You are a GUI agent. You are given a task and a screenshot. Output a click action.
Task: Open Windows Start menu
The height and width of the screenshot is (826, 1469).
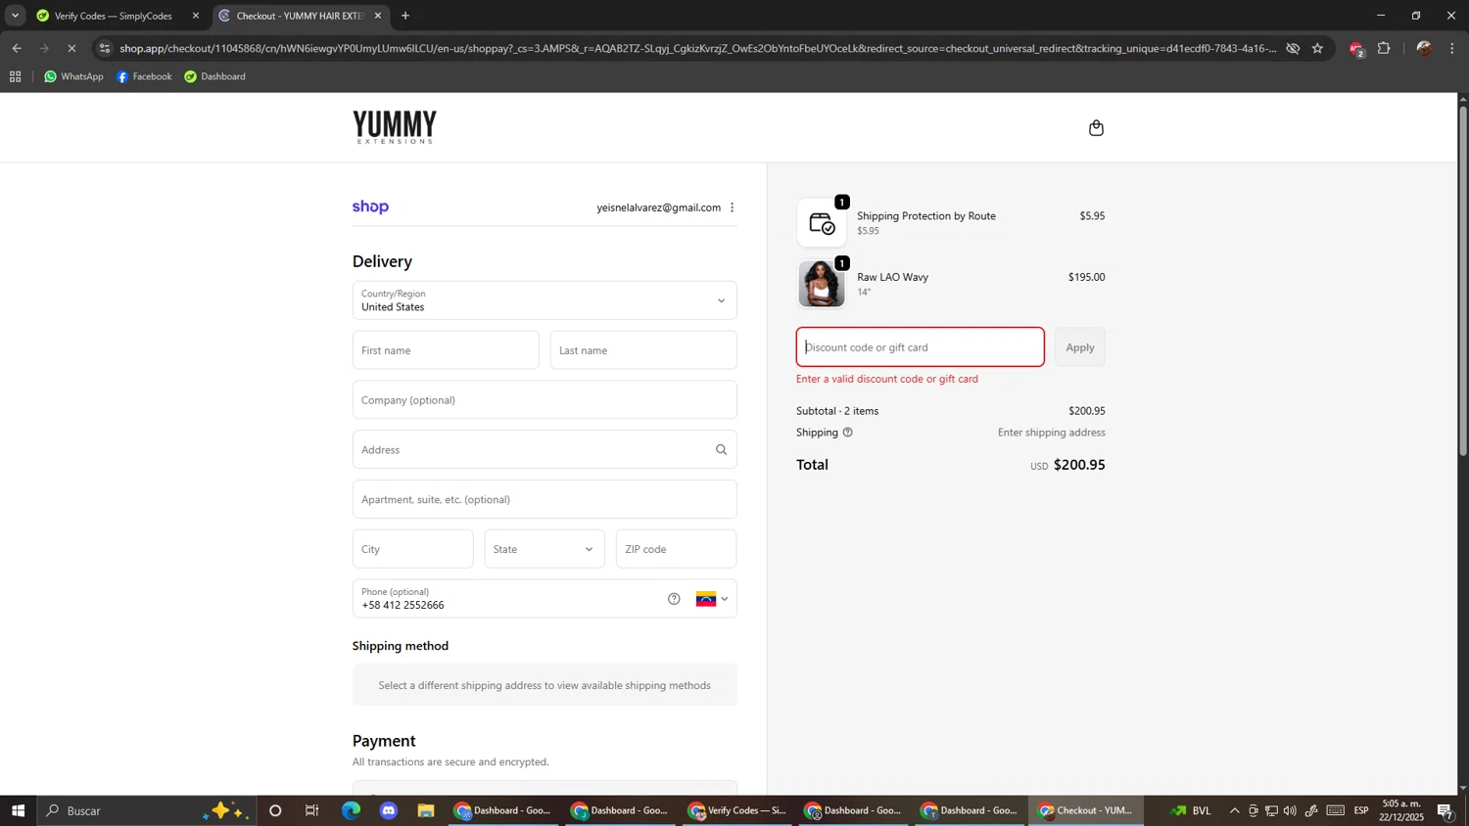tap(18, 810)
